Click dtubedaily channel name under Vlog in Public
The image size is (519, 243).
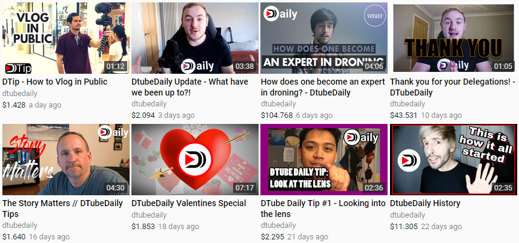20,94
